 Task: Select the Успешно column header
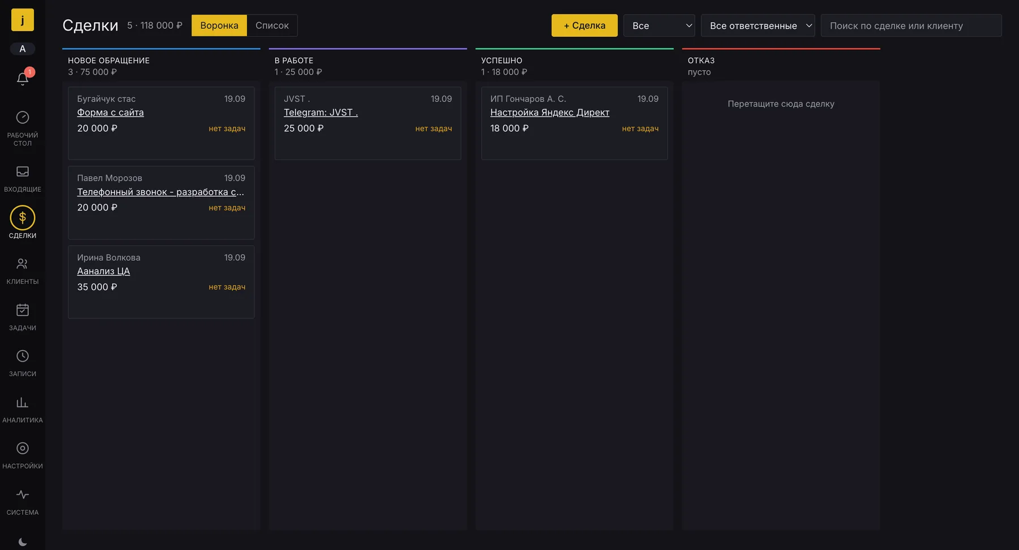[x=502, y=61]
